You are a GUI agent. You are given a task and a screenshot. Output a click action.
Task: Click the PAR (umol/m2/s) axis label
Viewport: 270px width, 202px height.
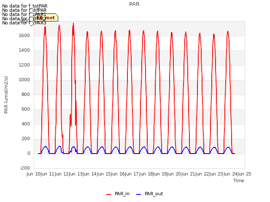[6, 95]
